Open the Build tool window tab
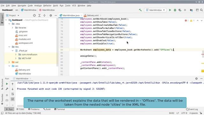 point(47,109)
